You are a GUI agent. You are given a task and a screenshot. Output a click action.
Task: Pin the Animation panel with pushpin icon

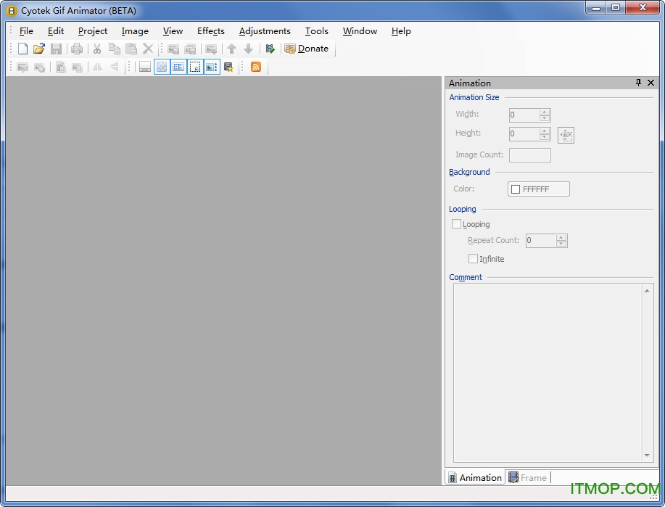pyautogui.click(x=639, y=83)
